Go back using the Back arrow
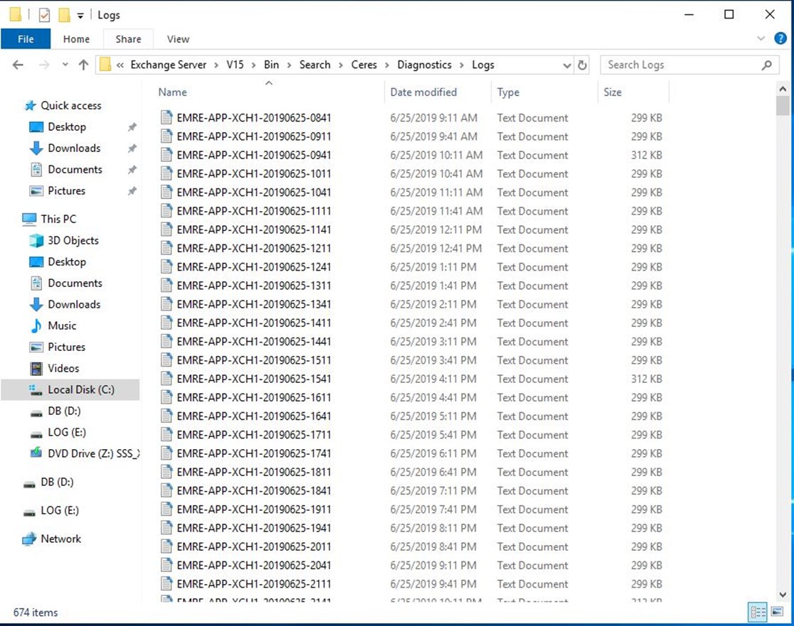Image resolution: width=794 pixels, height=626 pixels. tap(18, 65)
